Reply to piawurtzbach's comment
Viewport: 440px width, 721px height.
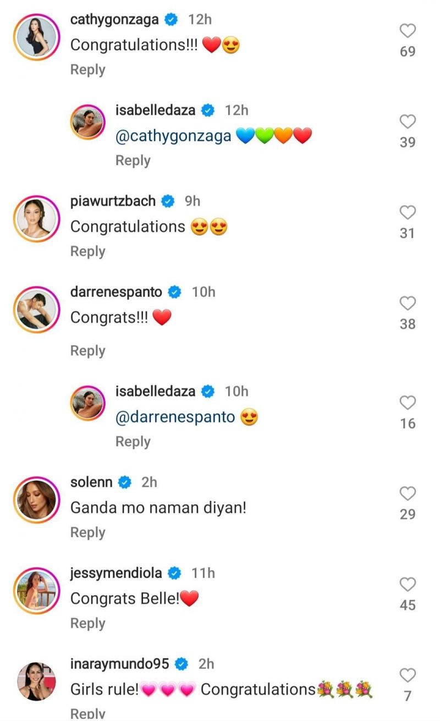coord(87,251)
